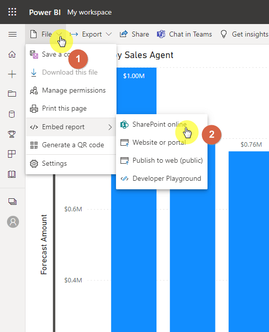Screen dimensions: 269x332
Task: Select SharePoint online embed option
Action: (162, 124)
